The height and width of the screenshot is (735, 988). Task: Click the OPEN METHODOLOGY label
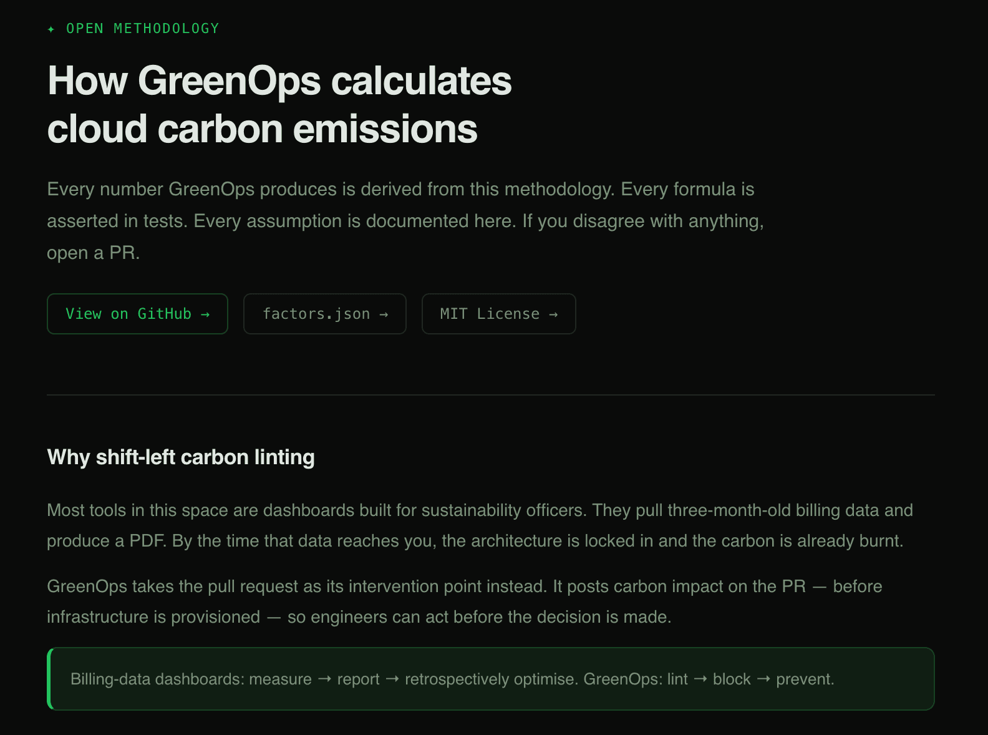pyautogui.click(x=143, y=29)
